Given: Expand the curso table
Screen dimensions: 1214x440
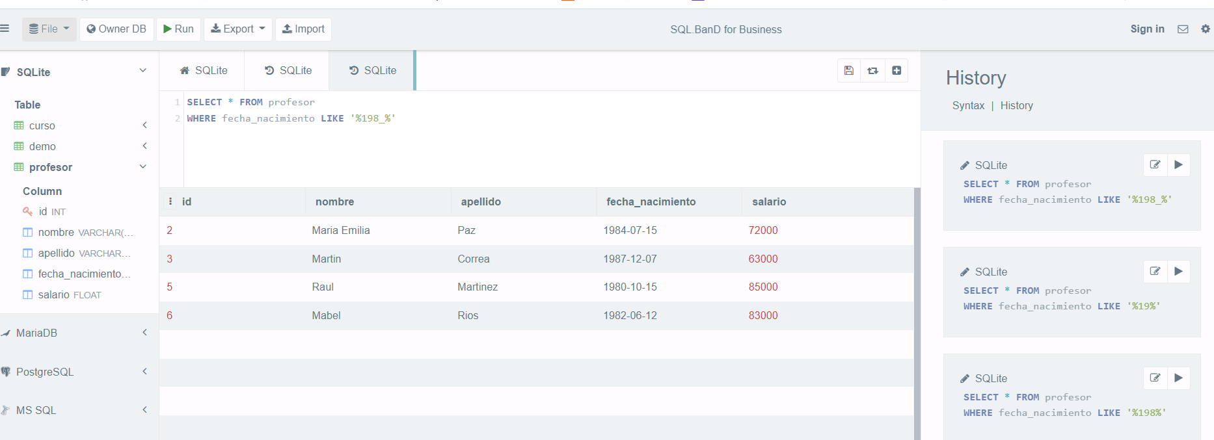Looking at the screenshot, I should [144, 125].
